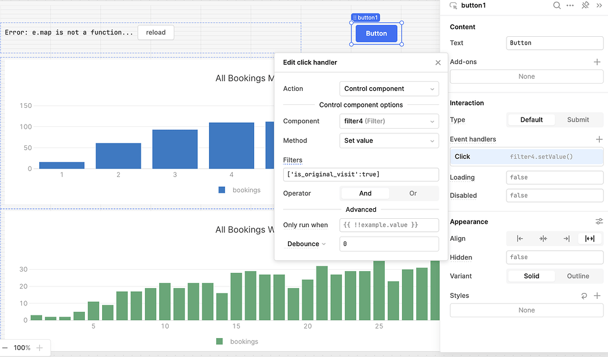Image resolution: width=608 pixels, height=357 pixels.
Task: Click the blue Button component on canvas
Action: point(376,34)
